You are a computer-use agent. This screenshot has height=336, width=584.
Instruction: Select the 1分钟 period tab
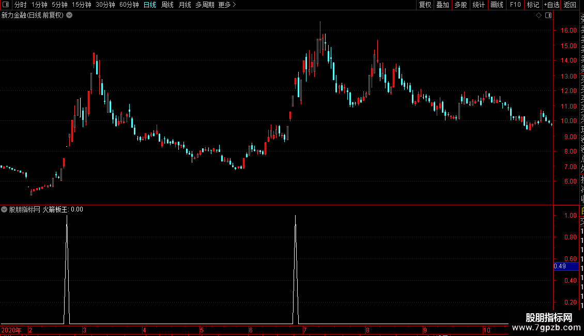pos(39,5)
